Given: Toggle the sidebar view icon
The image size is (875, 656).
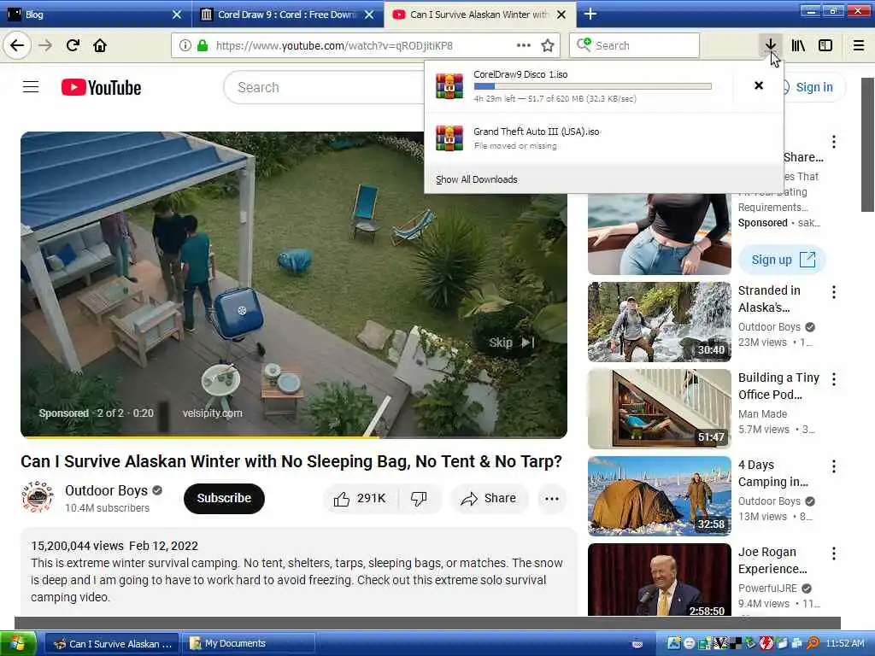Looking at the screenshot, I should 825,46.
